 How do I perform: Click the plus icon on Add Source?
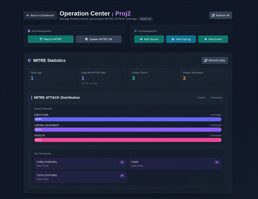[x=141, y=39]
